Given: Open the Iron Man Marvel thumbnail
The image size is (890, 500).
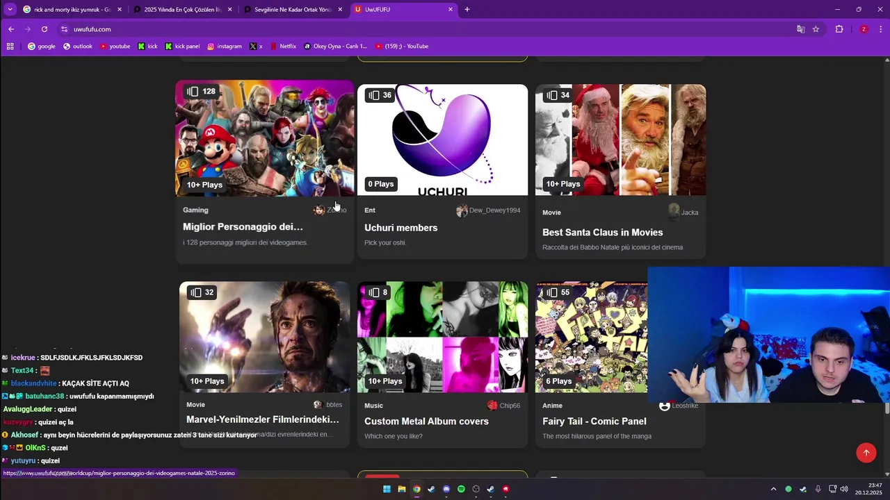Looking at the screenshot, I should click(x=264, y=337).
